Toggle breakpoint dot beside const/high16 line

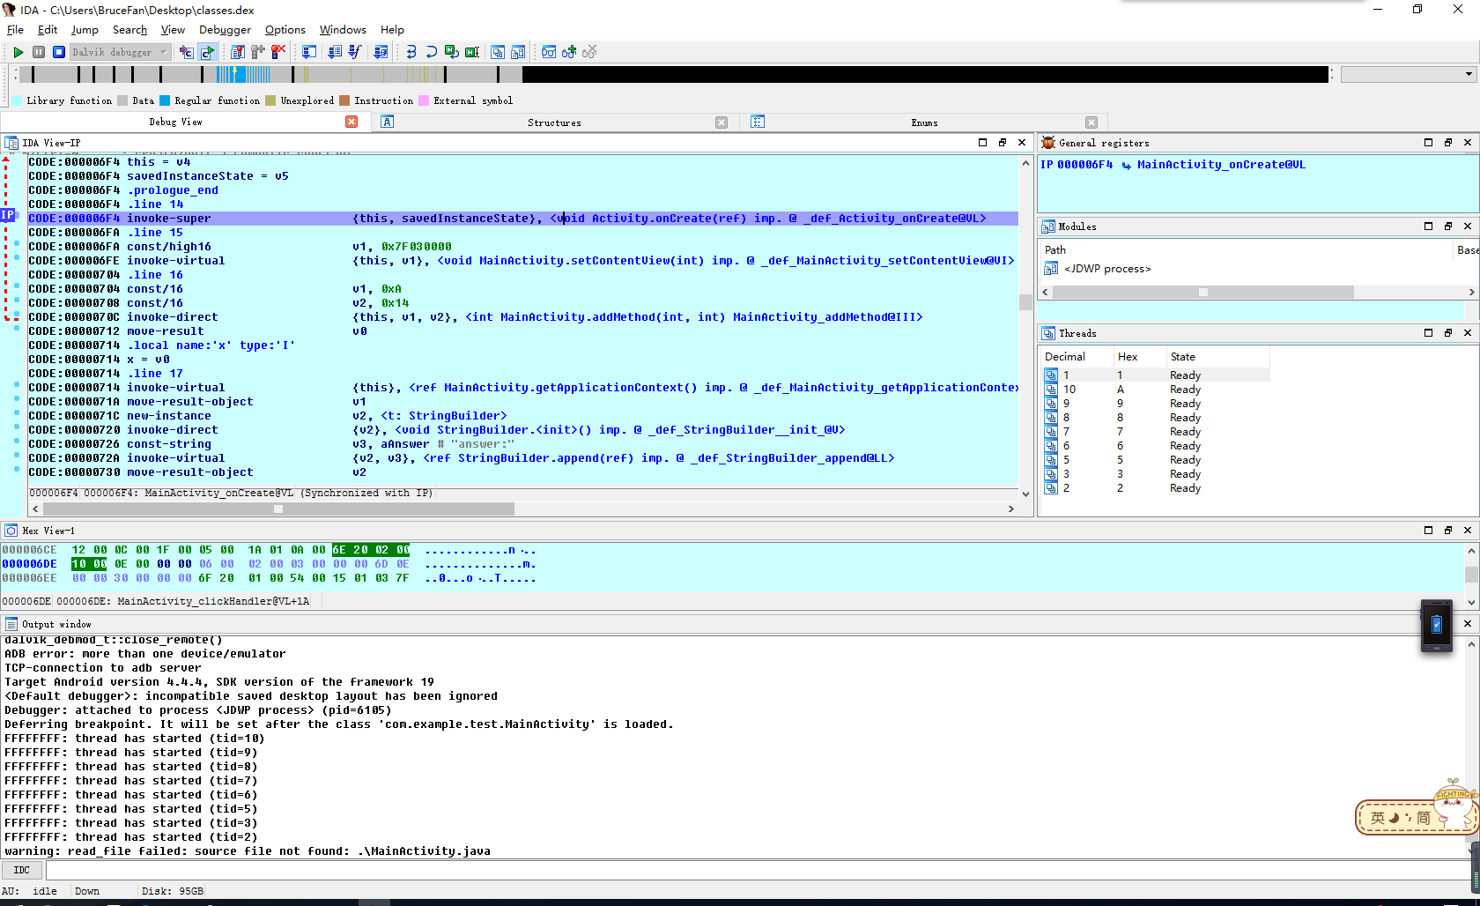point(16,243)
